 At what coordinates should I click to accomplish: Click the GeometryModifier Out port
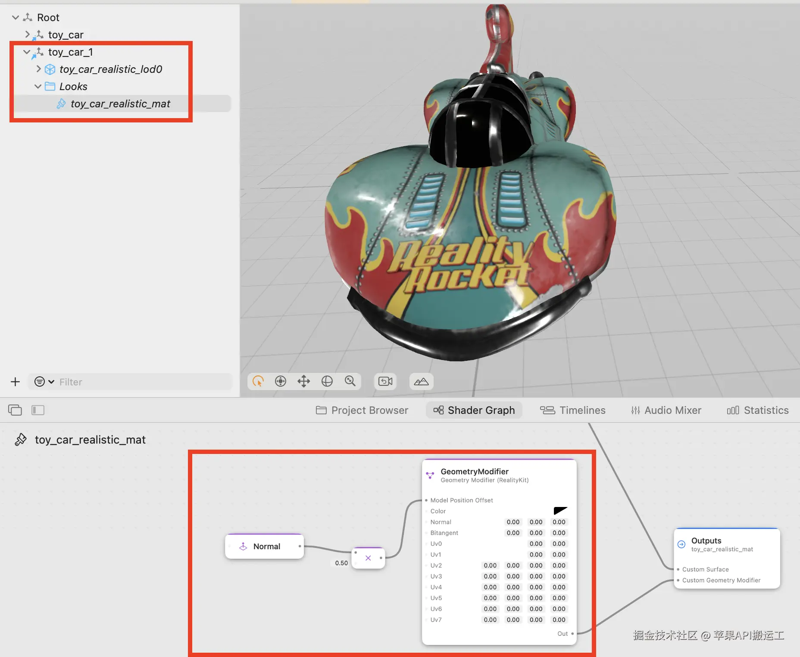(572, 634)
